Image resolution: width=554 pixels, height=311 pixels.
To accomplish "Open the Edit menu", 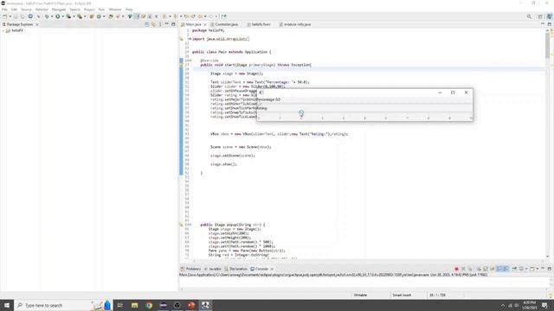I will pos(14,10).
